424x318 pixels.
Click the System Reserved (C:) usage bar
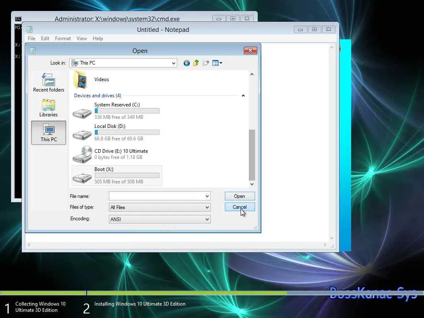pyautogui.click(x=127, y=111)
